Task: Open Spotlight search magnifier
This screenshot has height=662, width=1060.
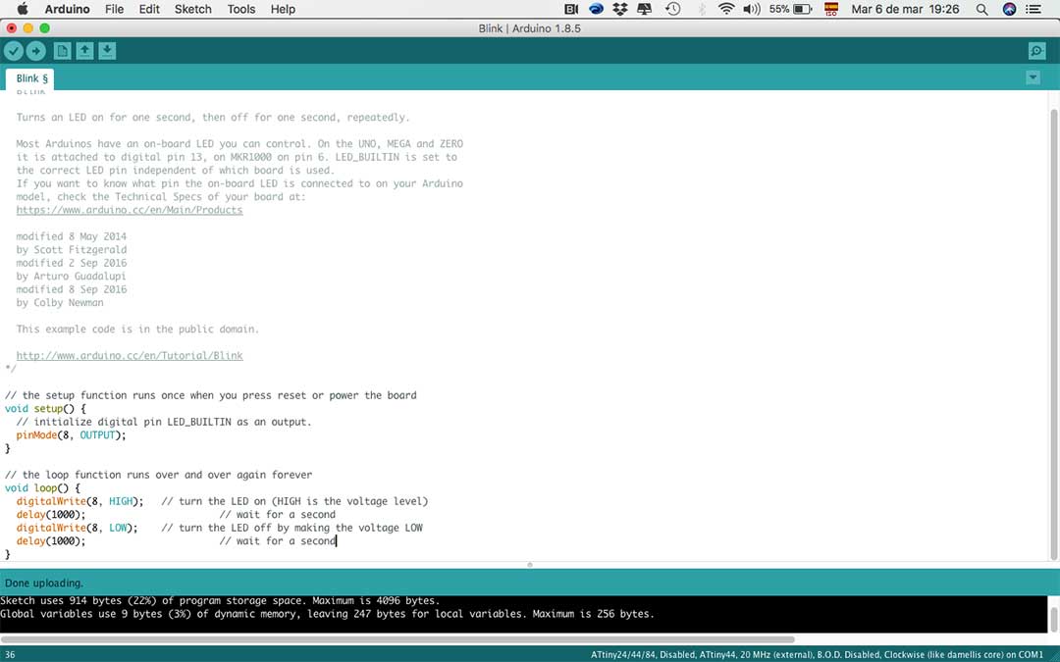Action: tap(982, 9)
